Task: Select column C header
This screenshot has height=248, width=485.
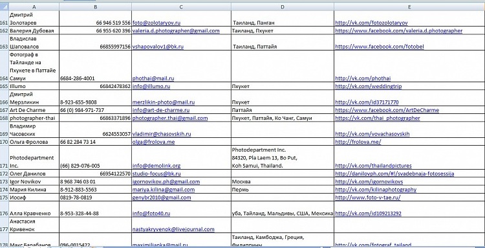Action: (181, 7)
